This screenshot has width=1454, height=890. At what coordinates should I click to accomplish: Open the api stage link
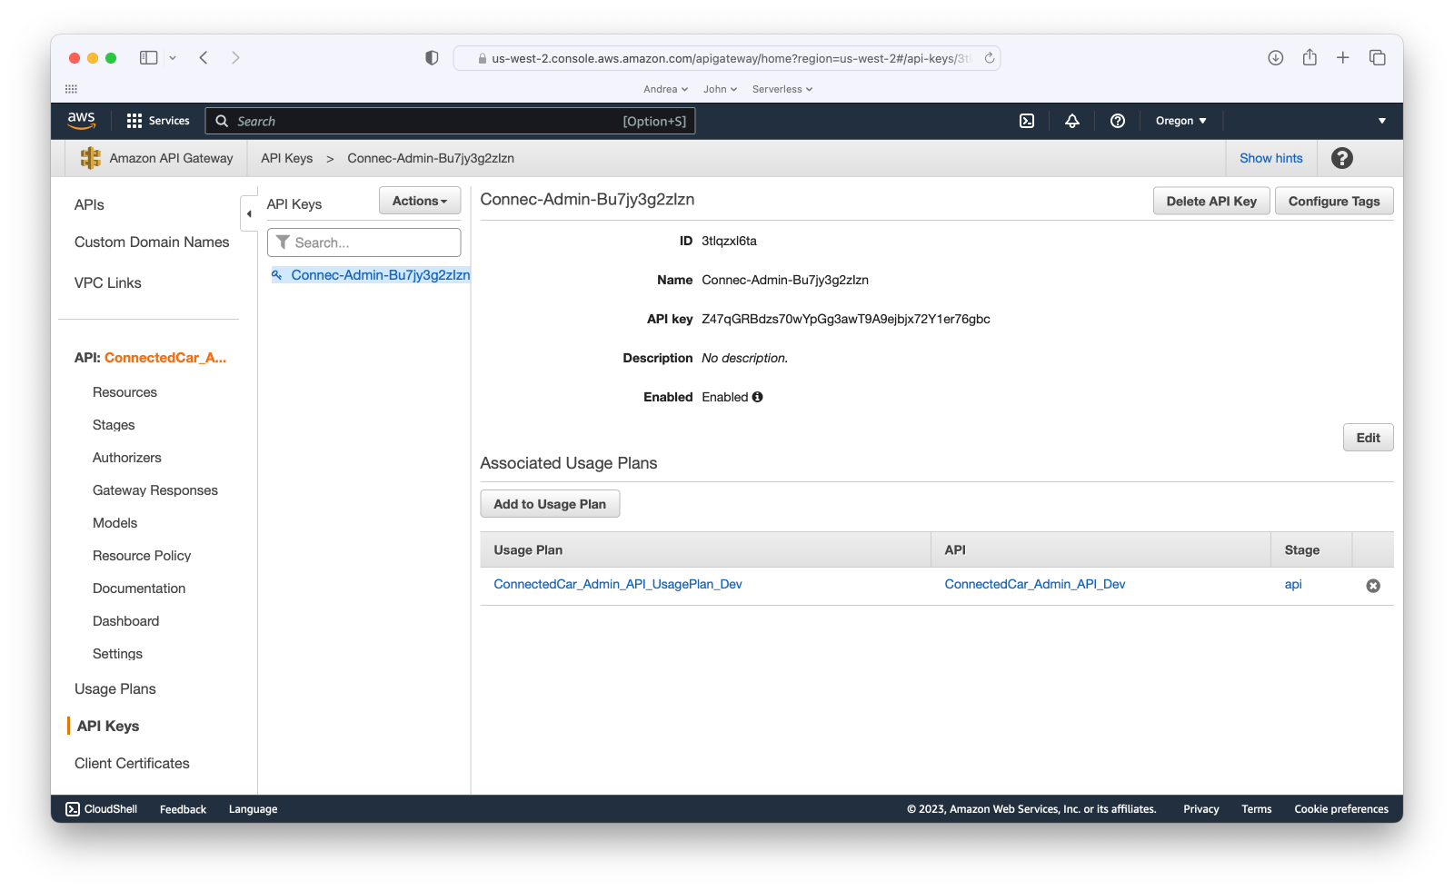pos(1293,585)
